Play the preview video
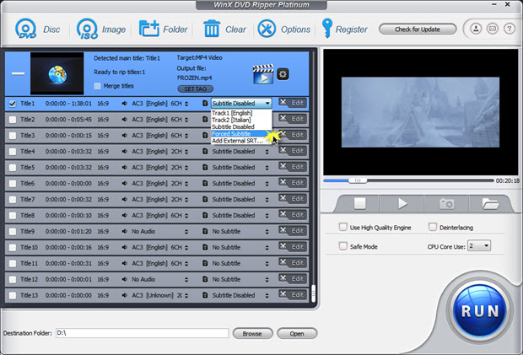Screen dimensions: 523x355 point(402,203)
